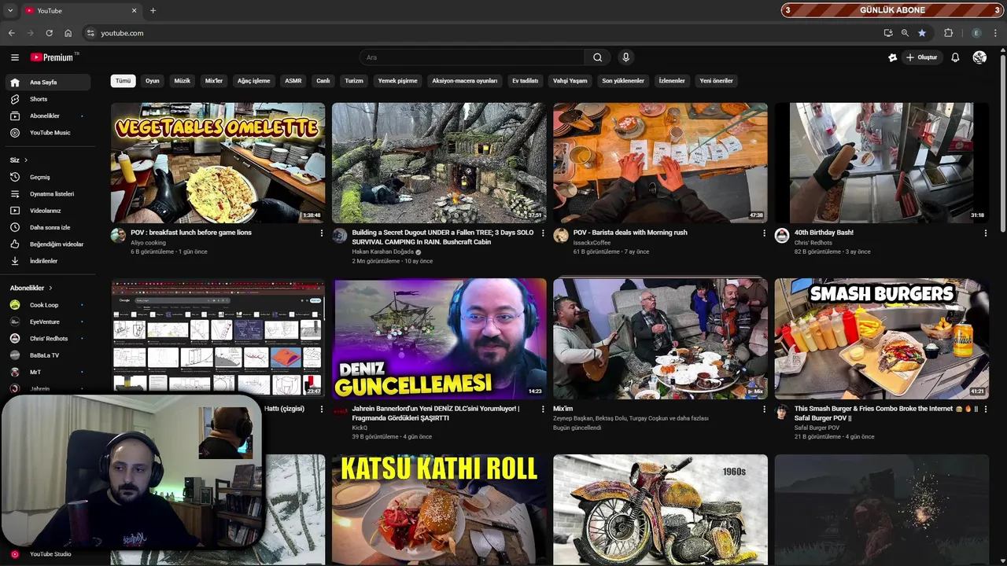
Task: Open more options for Jahrein Bannerlord video
Action: pyautogui.click(x=542, y=409)
